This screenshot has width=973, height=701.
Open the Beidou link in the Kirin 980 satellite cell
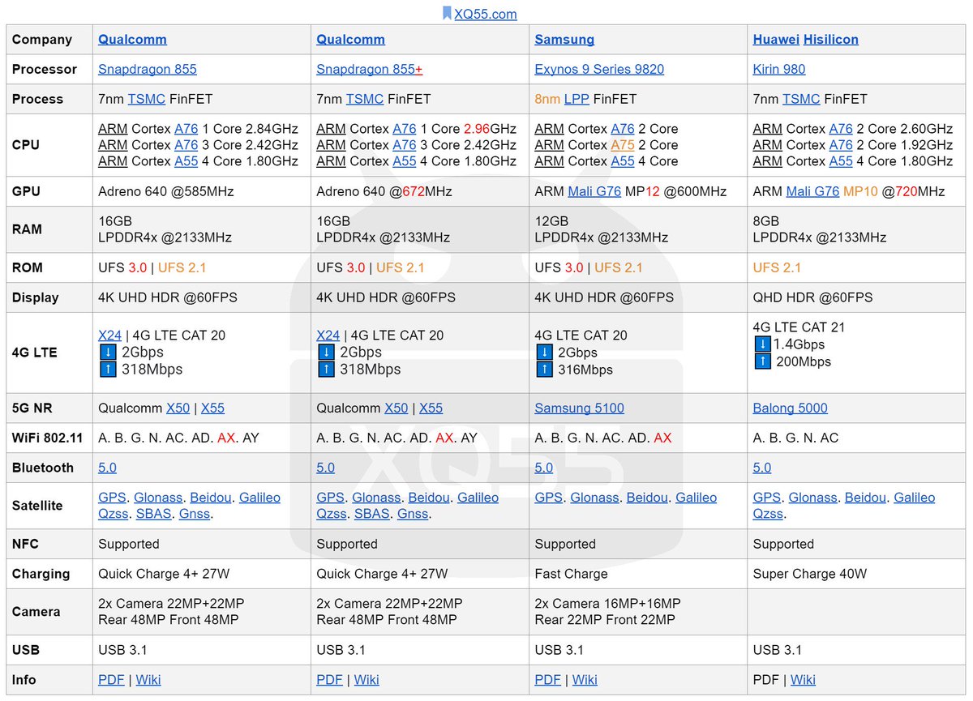click(865, 498)
